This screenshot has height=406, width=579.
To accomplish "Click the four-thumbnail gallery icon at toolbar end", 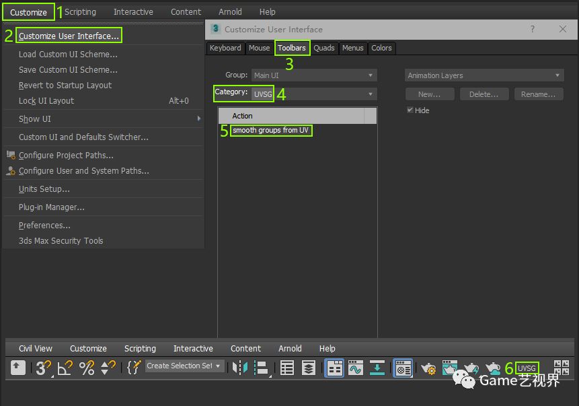I will coord(562,368).
